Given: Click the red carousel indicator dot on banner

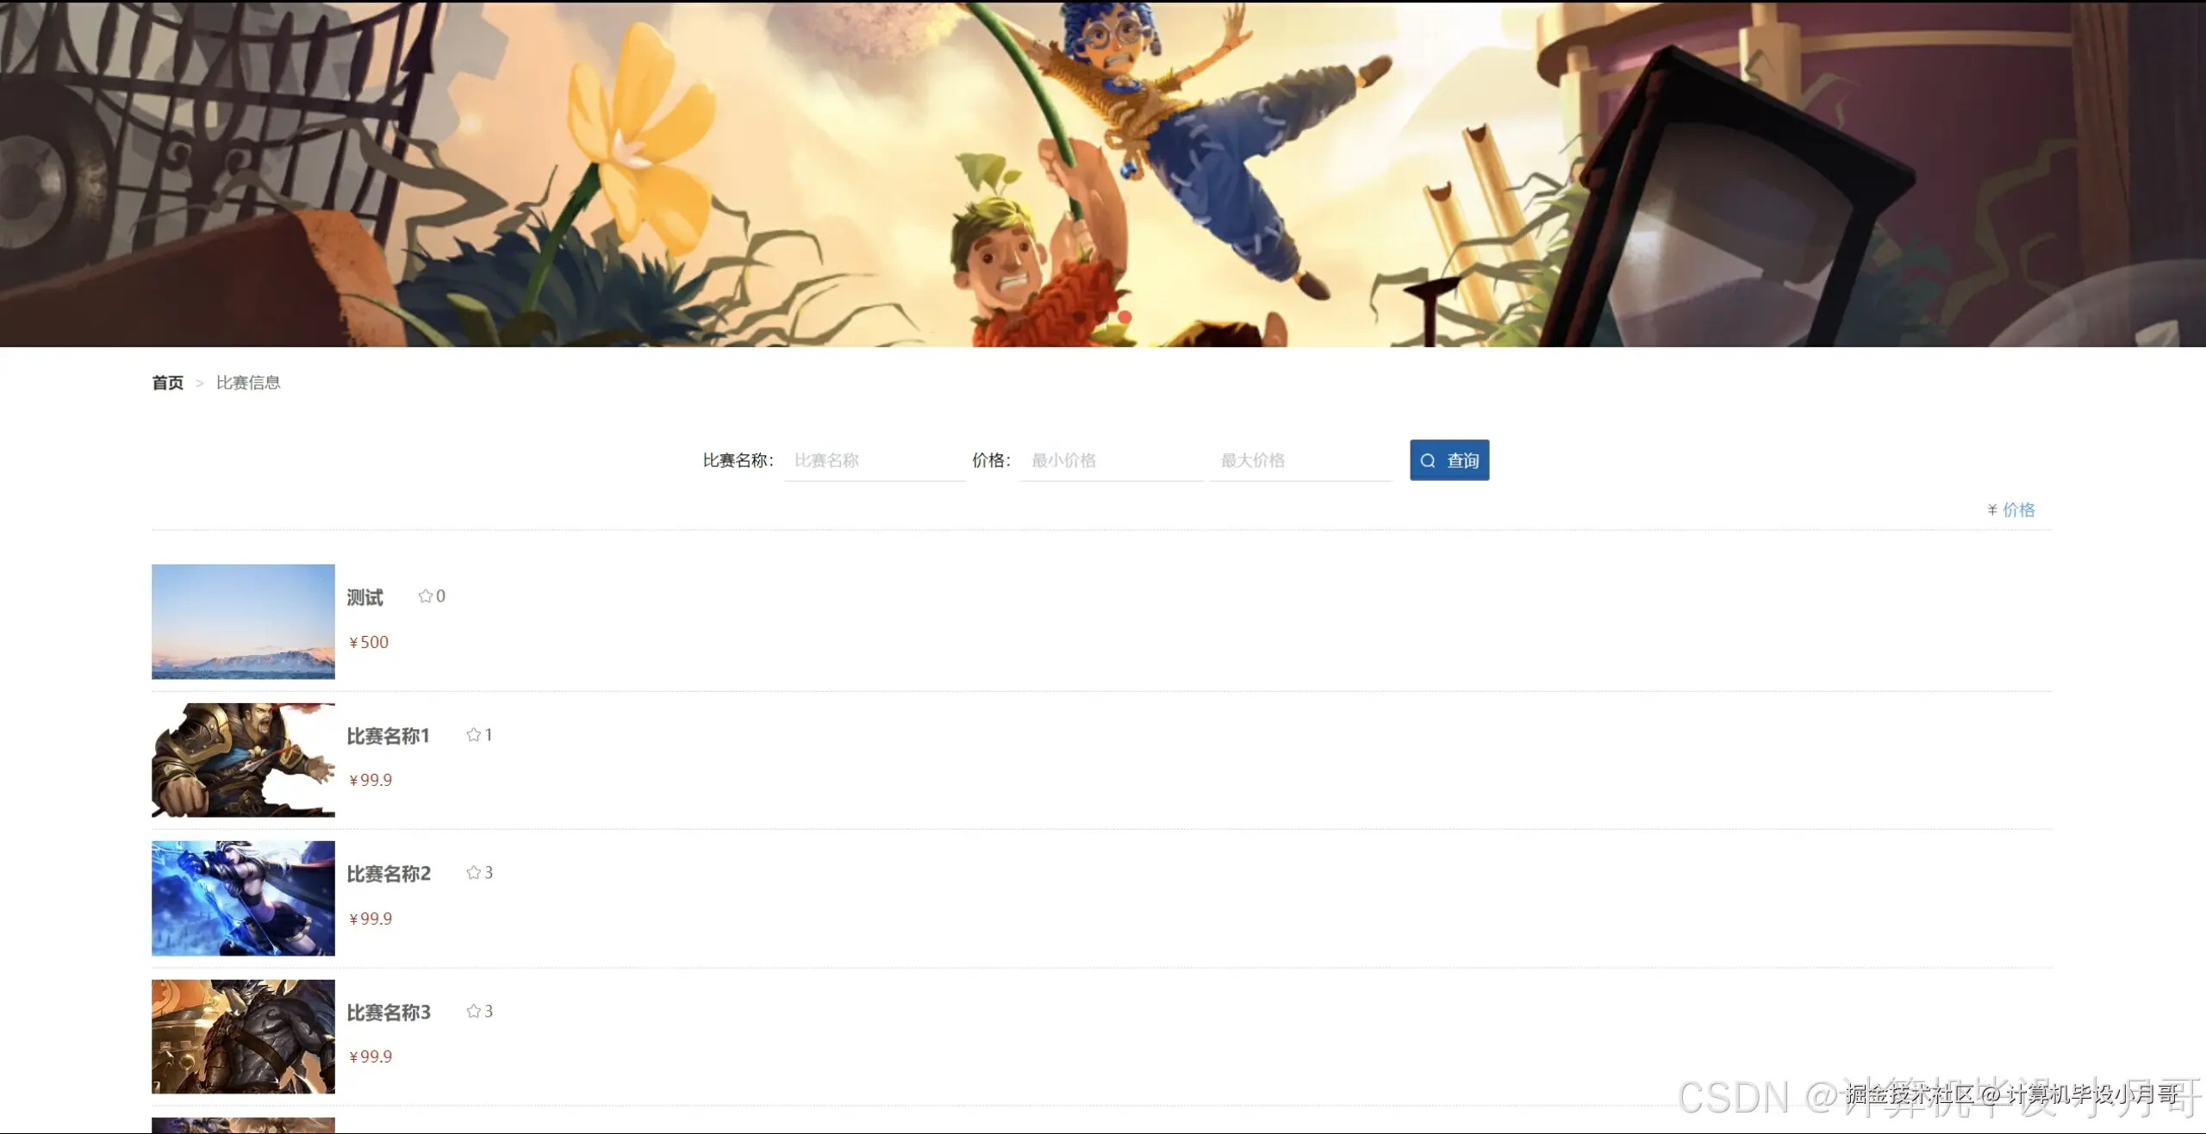Looking at the screenshot, I should (x=1125, y=317).
